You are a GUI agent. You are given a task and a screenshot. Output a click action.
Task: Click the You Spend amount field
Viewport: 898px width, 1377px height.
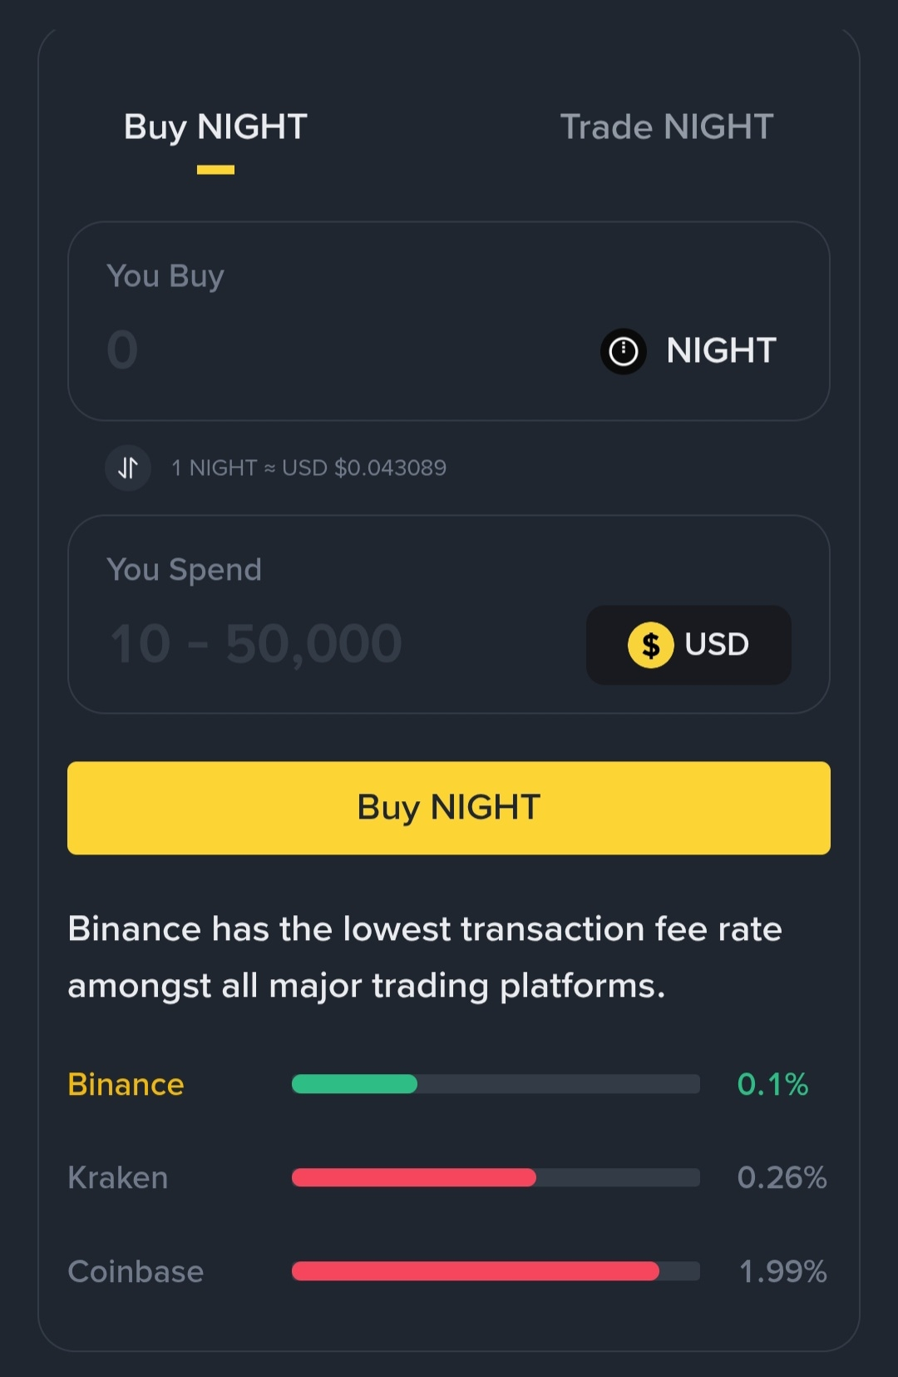coord(316,644)
